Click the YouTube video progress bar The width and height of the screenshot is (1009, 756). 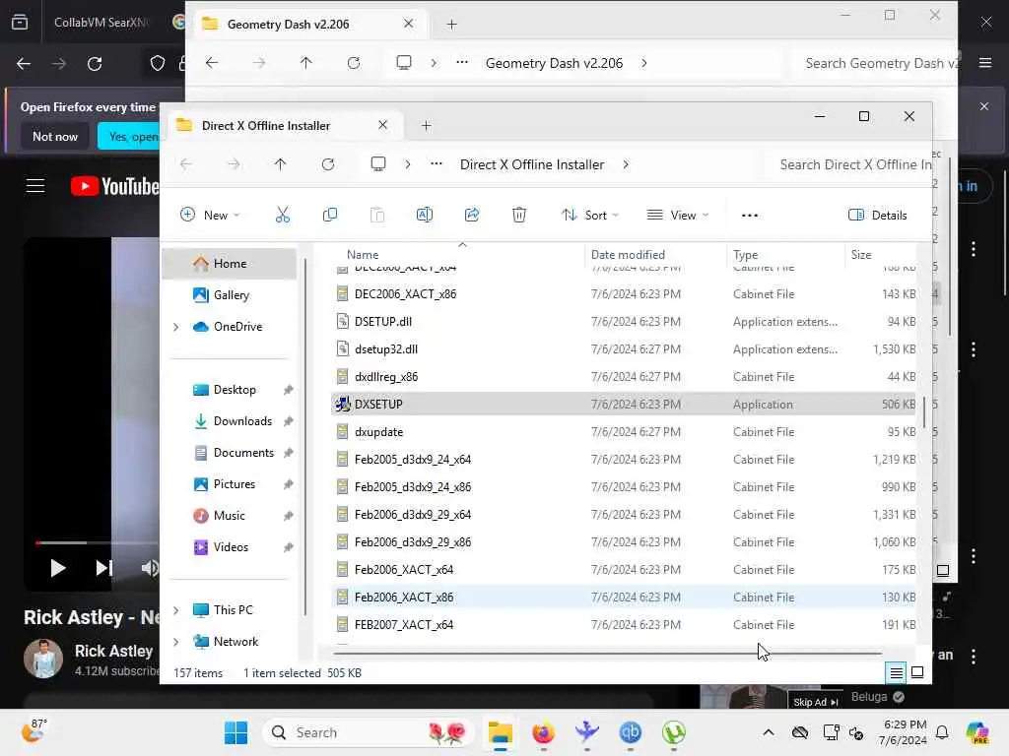pyautogui.click(x=97, y=542)
